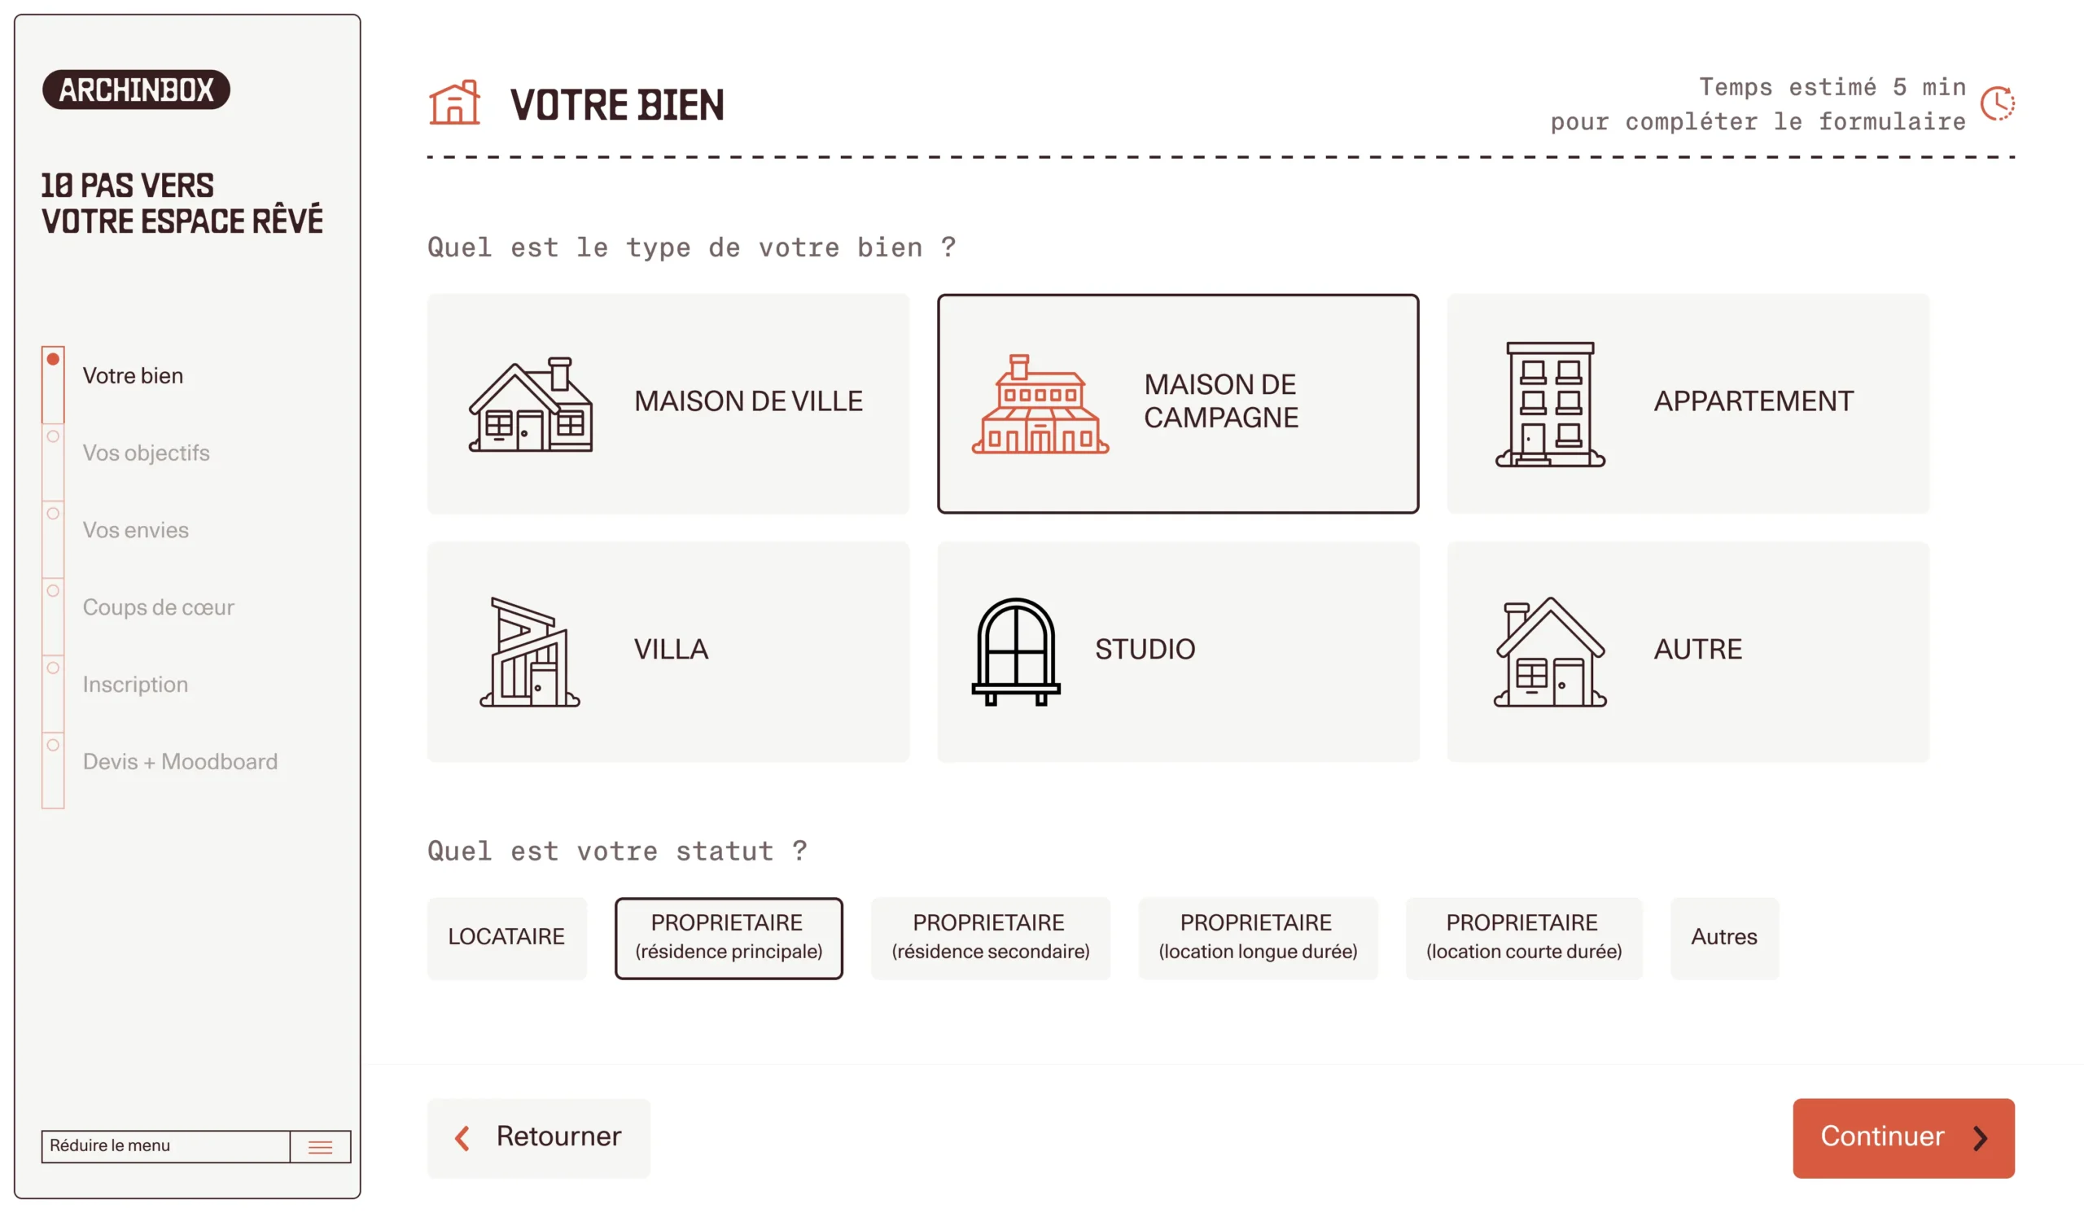Click the right chevron on Continuer
Screen dimensions: 2084x1213
tap(1981, 1139)
